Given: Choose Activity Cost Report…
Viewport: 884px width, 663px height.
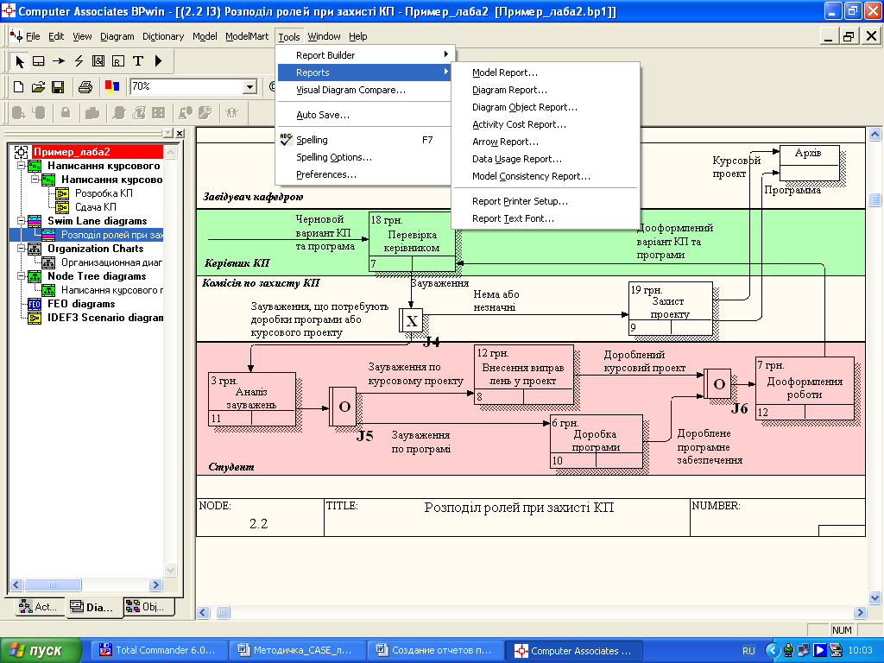Looking at the screenshot, I should coord(519,124).
